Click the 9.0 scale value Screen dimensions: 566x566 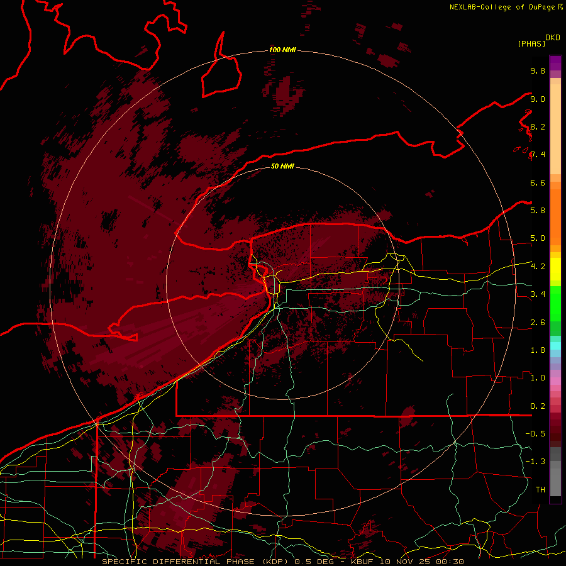[x=538, y=99]
